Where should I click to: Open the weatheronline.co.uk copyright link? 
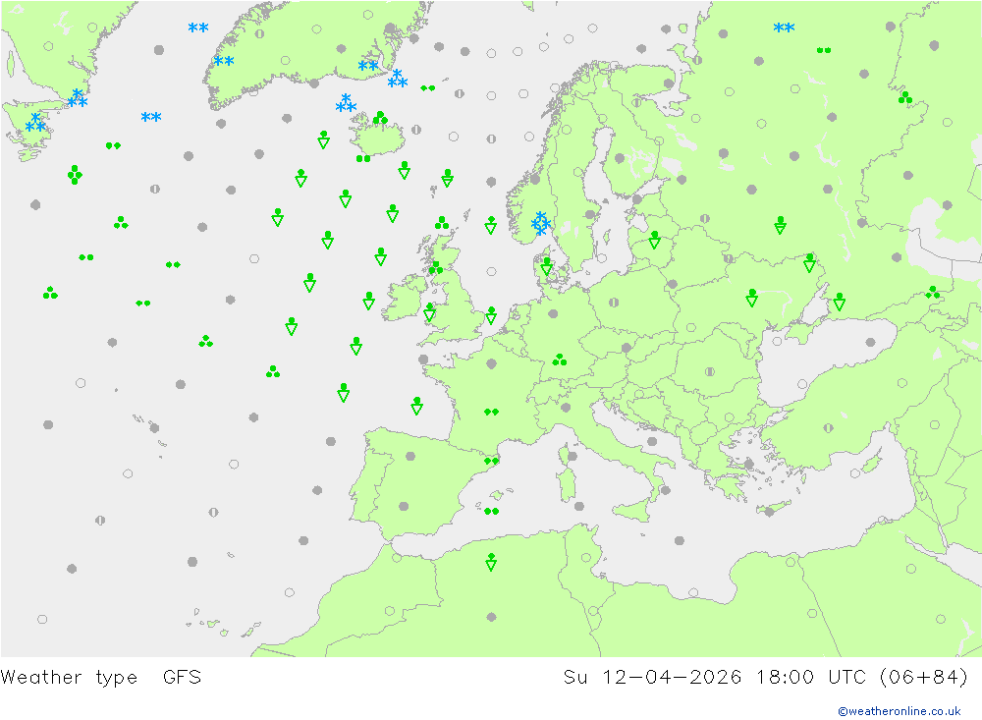(900, 711)
